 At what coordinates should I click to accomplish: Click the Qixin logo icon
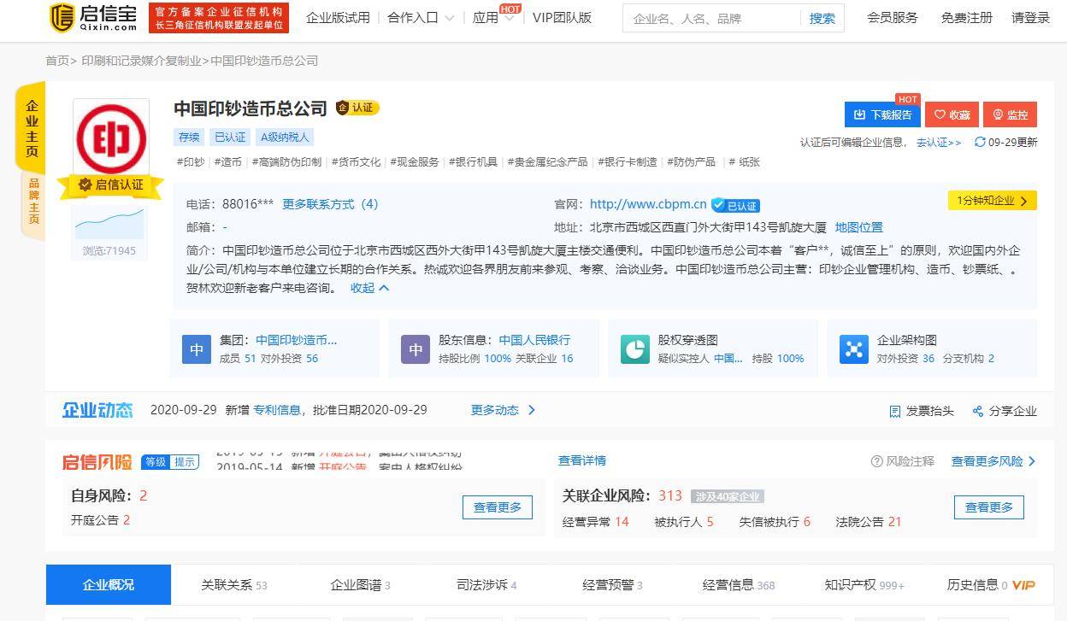62,17
